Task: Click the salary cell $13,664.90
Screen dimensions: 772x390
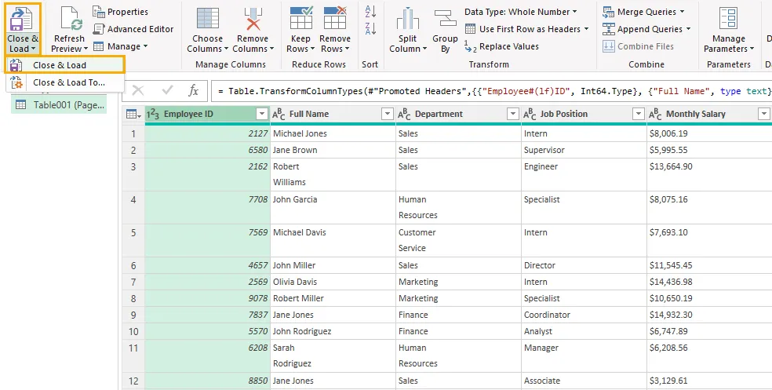Action: click(709, 175)
